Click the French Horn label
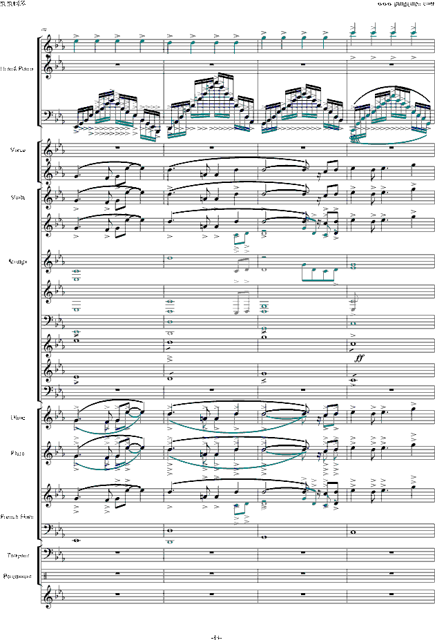 17,516
